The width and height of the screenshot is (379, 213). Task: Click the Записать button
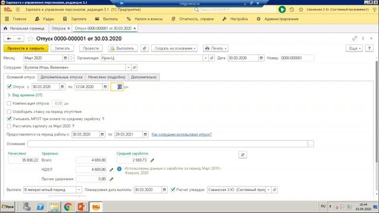[x=62, y=49]
